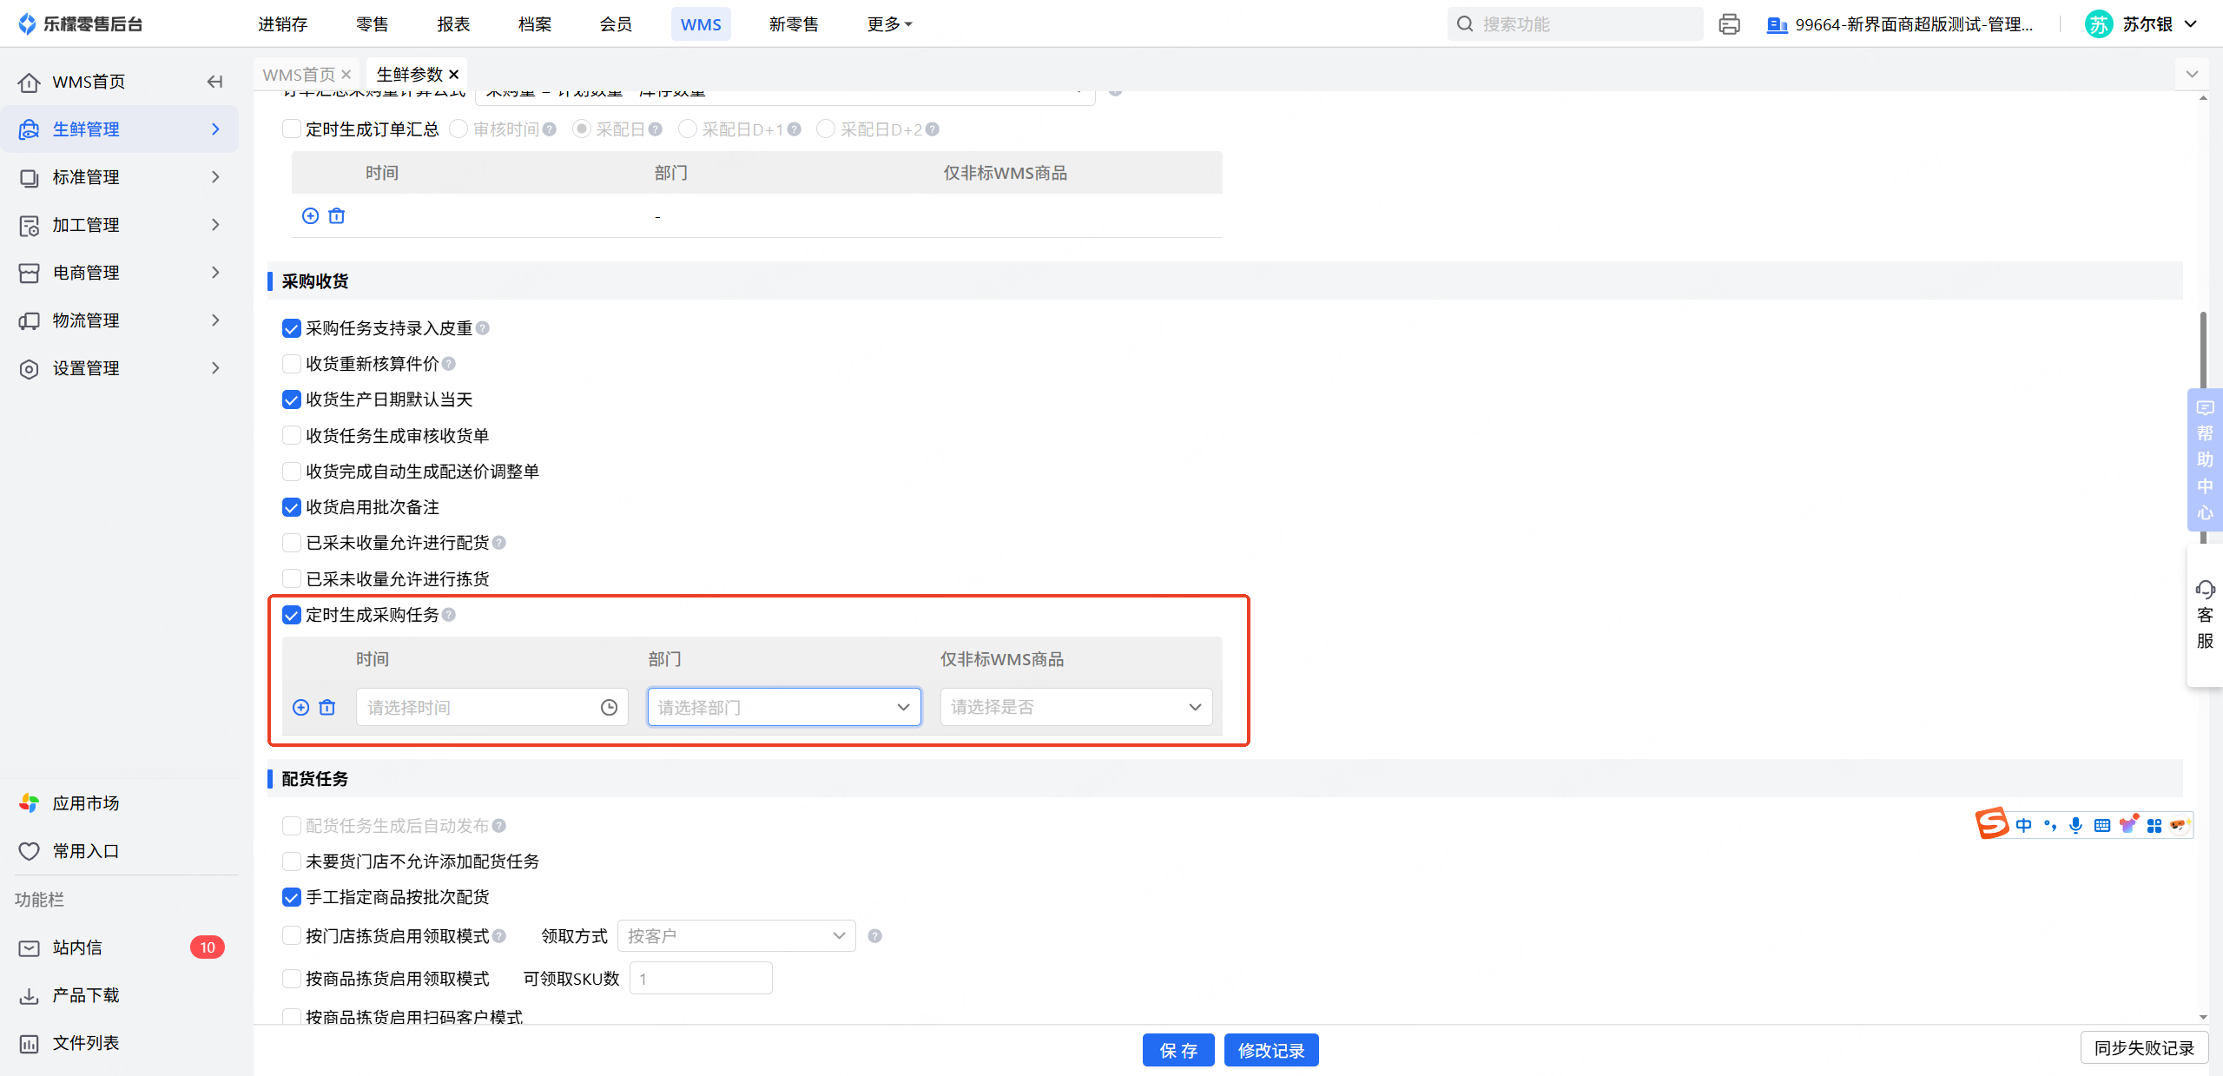Enable 收货重新核算件价 checkbox

tap(292, 364)
